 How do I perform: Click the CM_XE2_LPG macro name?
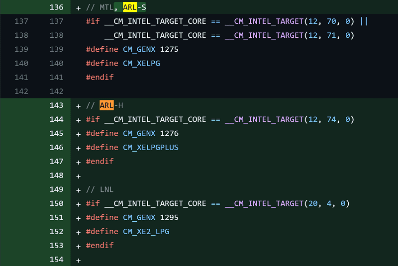146,232
